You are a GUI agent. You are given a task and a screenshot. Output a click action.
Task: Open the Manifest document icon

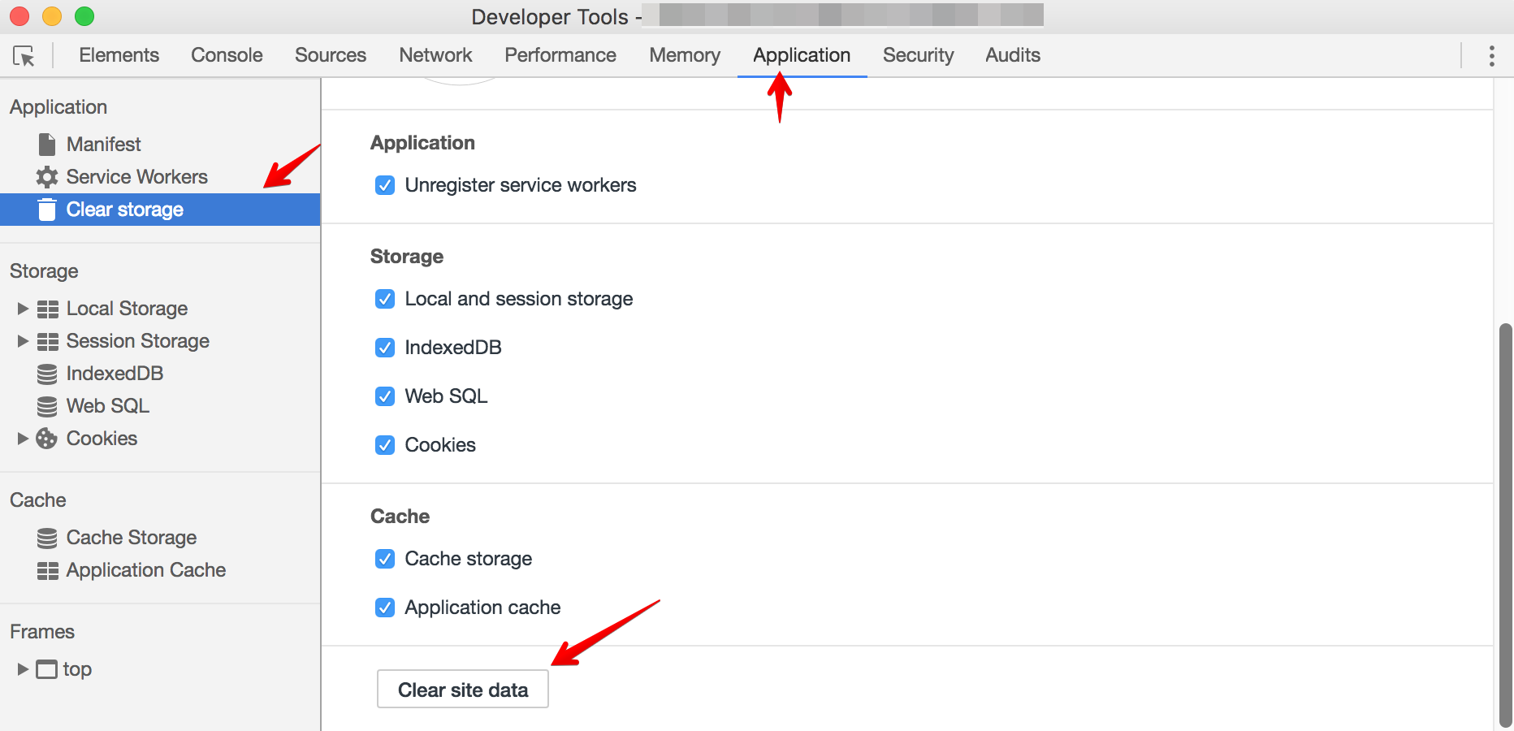[46, 144]
